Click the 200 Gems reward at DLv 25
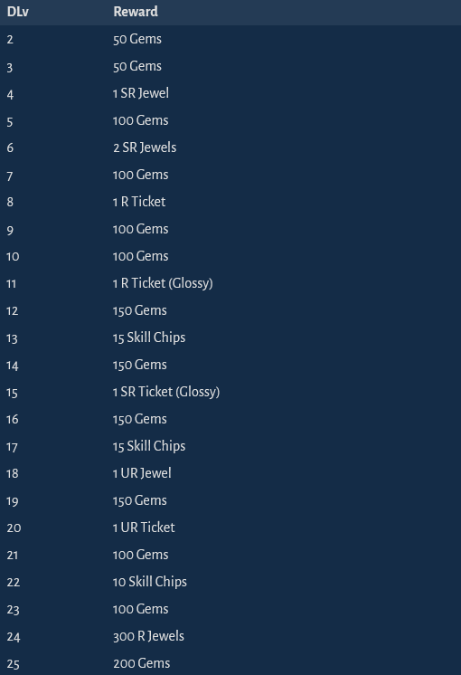Image resolution: width=461 pixels, height=675 pixels. pos(142,663)
